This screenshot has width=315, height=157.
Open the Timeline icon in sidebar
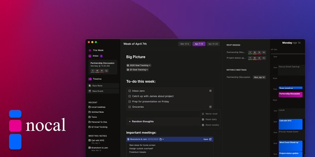pos(90,79)
